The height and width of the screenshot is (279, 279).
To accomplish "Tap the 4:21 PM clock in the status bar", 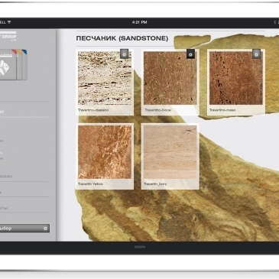I will click(139, 22).
